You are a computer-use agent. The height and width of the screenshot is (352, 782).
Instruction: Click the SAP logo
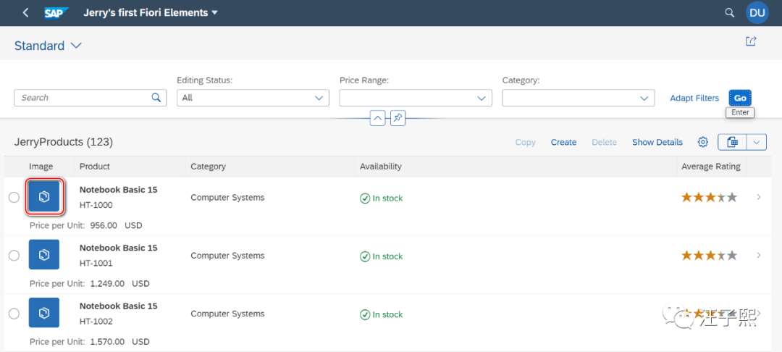(x=55, y=12)
